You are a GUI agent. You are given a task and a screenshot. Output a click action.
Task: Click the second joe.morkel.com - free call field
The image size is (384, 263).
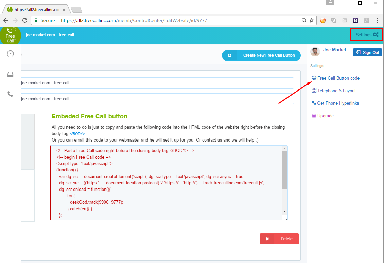pyautogui.click(x=157, y=99)
